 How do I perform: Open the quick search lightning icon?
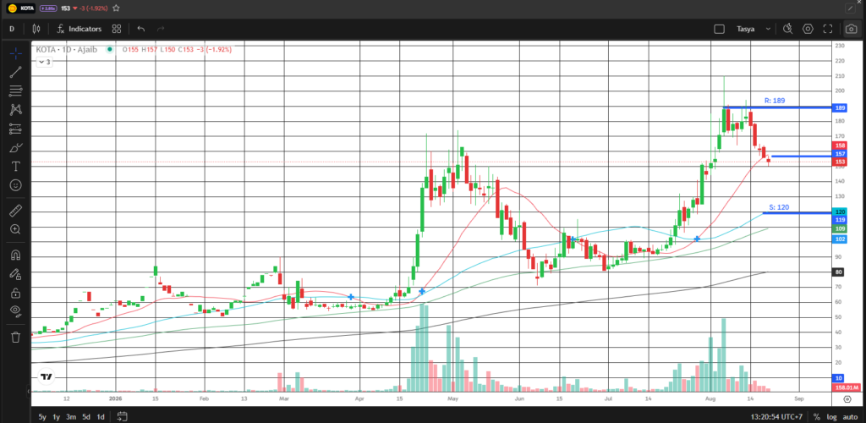coord(787,29)
